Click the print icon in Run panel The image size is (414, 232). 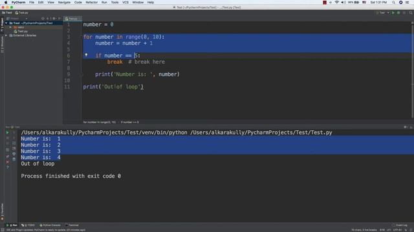pyautogui.click(x=14, y=154)
